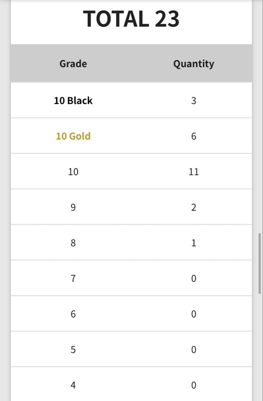The height and width of the screenshot is (401, 263).
Task: Click the vertical scrollbar thumb on right
Action: 260,264
